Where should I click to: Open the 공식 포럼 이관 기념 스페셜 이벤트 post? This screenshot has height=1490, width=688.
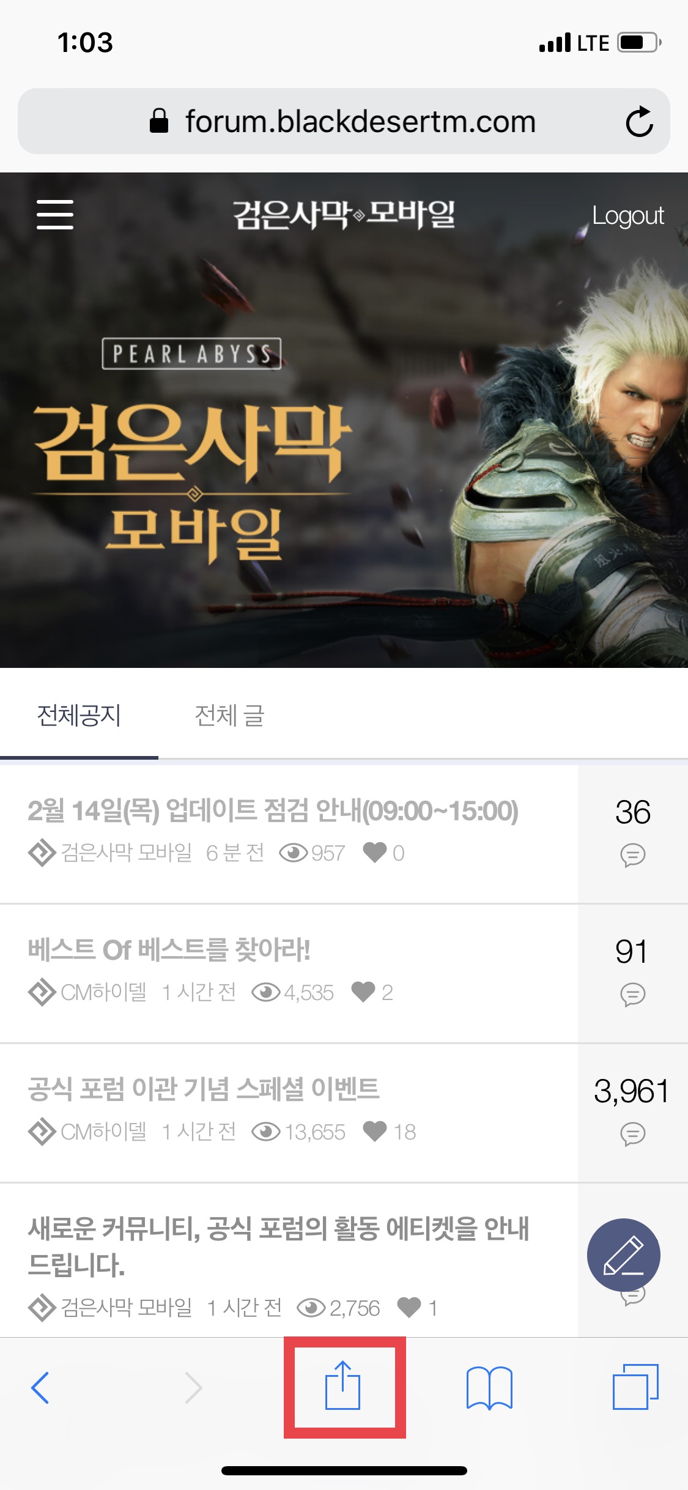coord(204,1089)
